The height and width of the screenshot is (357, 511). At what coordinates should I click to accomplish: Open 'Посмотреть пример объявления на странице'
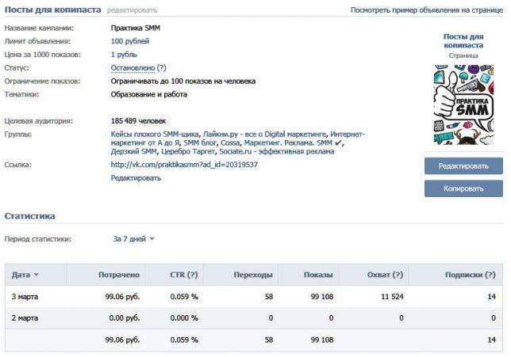427,10
